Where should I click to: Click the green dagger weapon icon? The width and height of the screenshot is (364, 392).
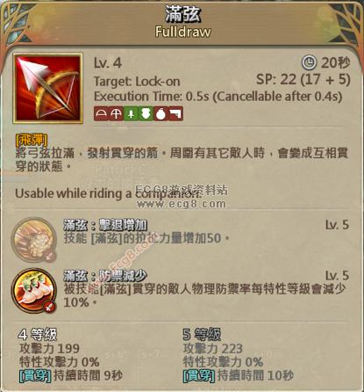tap(131, 113)
